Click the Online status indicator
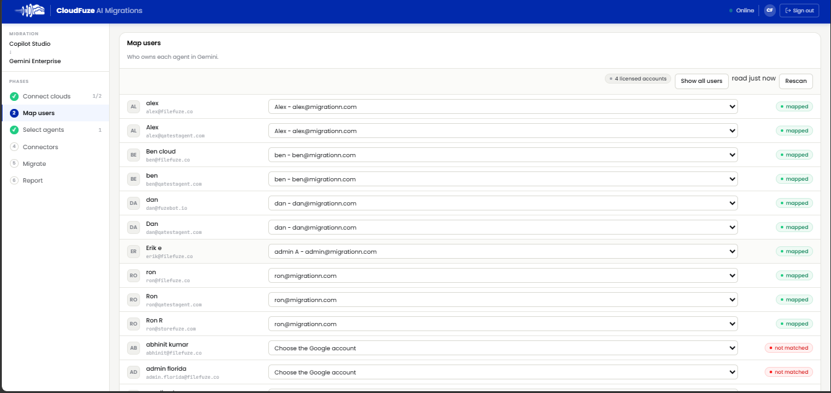 click(x=741, y=11)
